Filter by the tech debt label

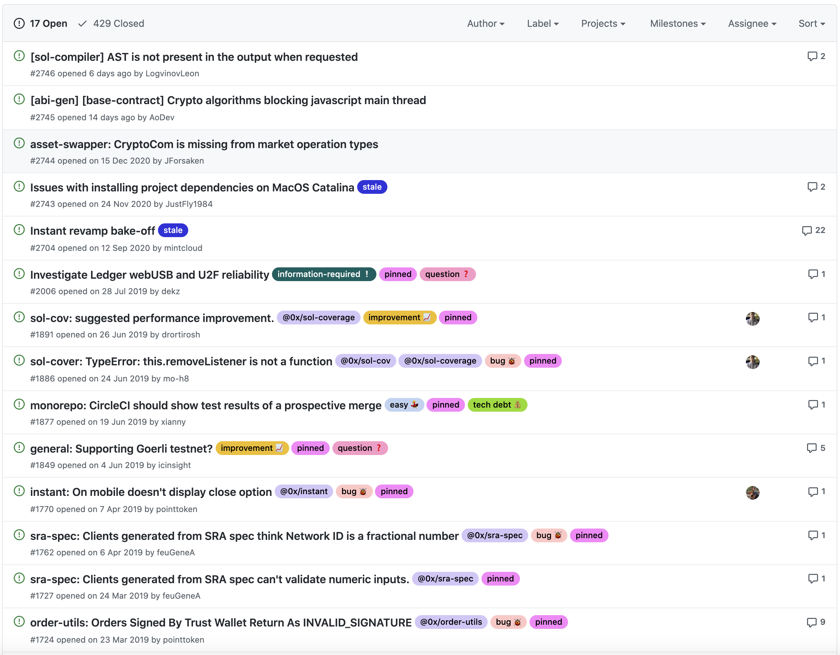point(497,405)
